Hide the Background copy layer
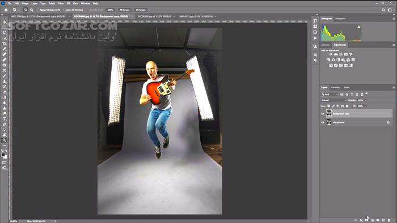The width and height of the screenshot is (397, 223). (x=323, y=114)
